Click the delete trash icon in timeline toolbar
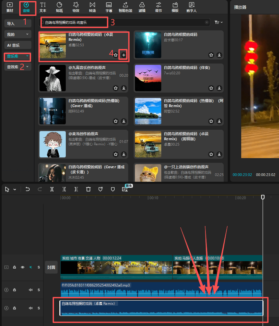The image size is (279, 326). (x=88, y=189)
